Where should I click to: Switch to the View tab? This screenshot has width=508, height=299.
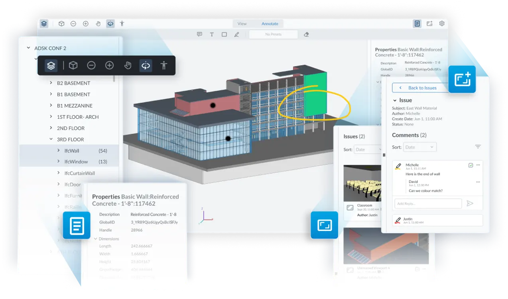point(242,23)
